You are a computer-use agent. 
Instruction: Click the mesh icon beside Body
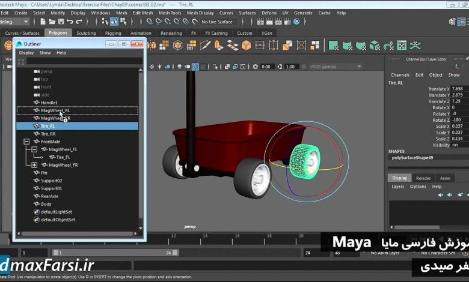[36, 204]
